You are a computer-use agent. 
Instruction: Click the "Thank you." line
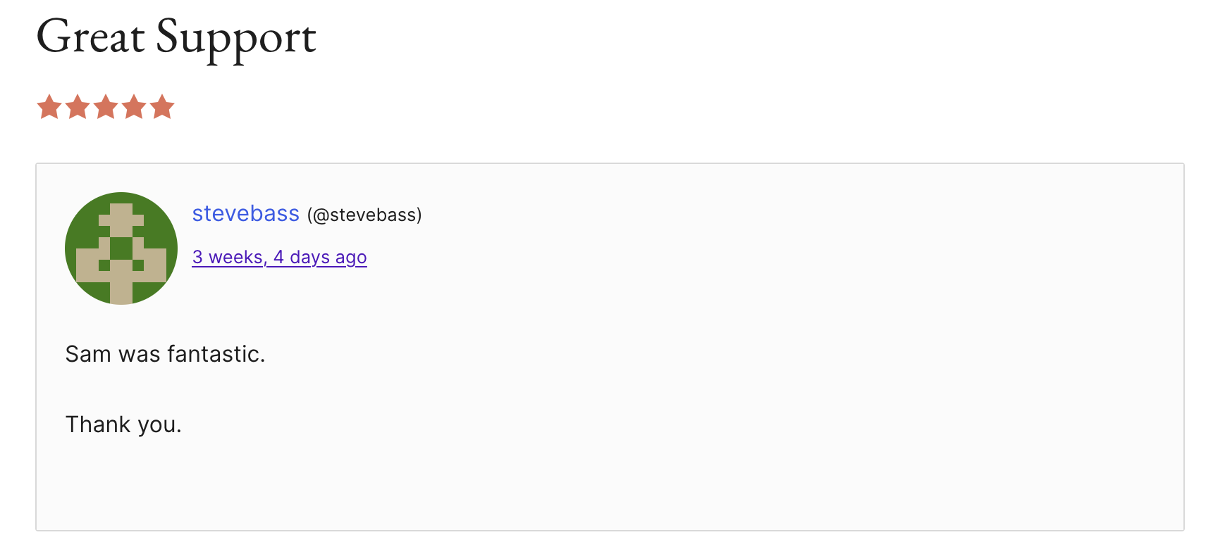[x=123, y=425]
